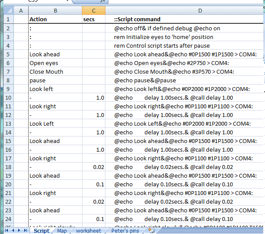Screen dimensions: 265x234
Task: Select cell '@echo pause&@pause'
Action: (184, 80)
